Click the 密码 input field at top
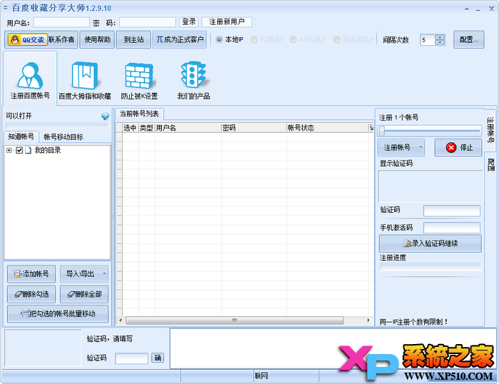Screen dimensions: 499x384 (x=148, y=22)
